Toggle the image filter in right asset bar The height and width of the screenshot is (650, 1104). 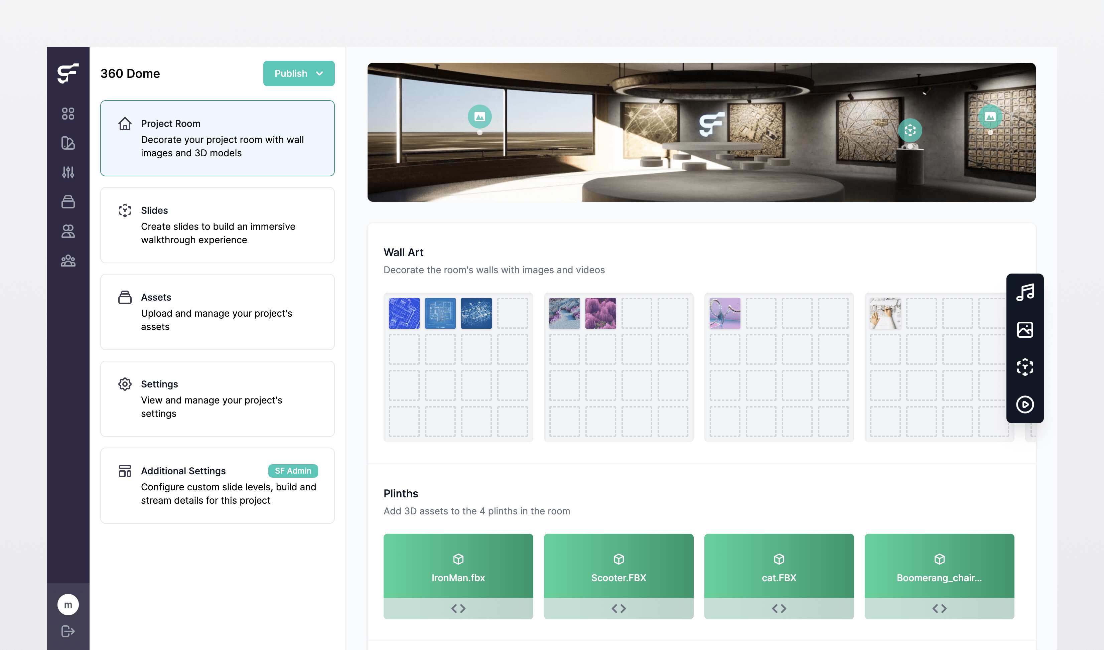pos(1025,329)
